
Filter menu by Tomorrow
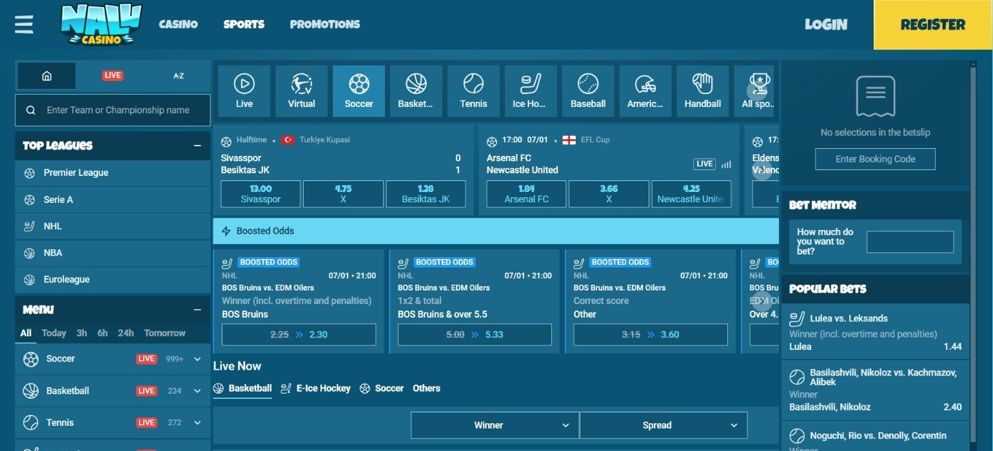pyautogui.click(x=164, y=333)
